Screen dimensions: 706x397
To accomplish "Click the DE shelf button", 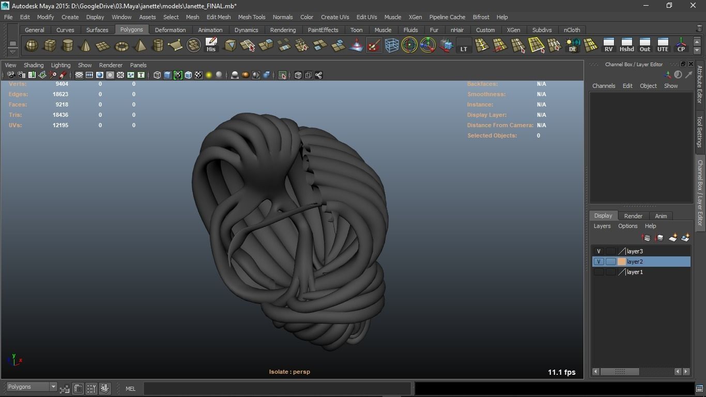I will pos(573,45).
